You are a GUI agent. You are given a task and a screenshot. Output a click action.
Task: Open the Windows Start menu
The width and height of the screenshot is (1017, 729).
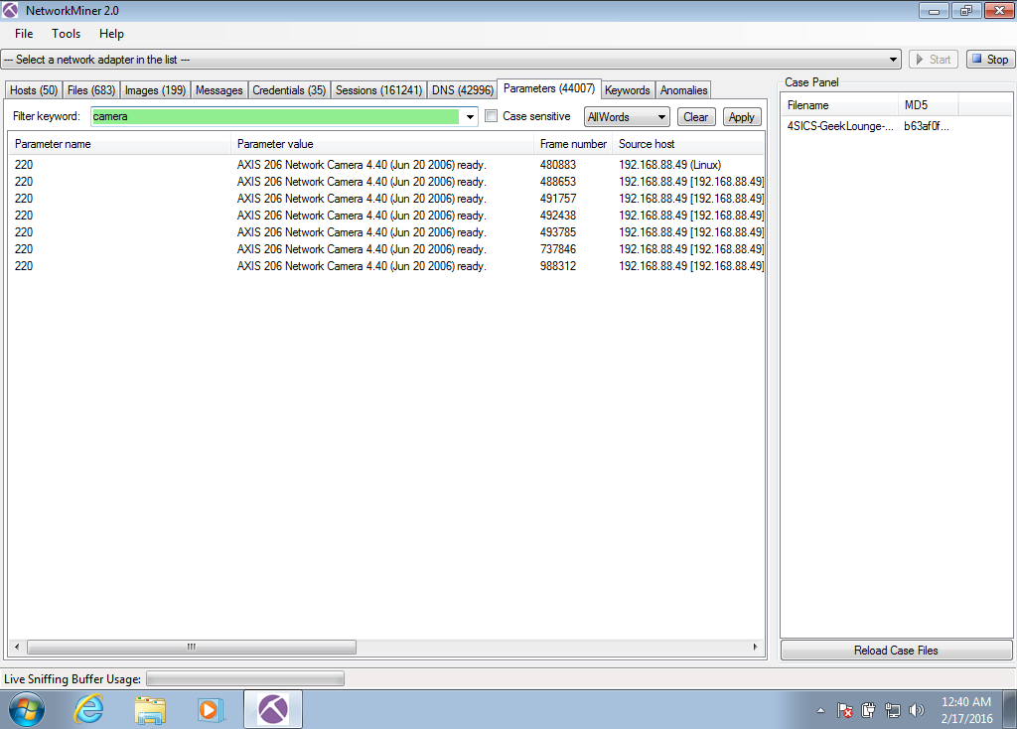coord(29,709)
